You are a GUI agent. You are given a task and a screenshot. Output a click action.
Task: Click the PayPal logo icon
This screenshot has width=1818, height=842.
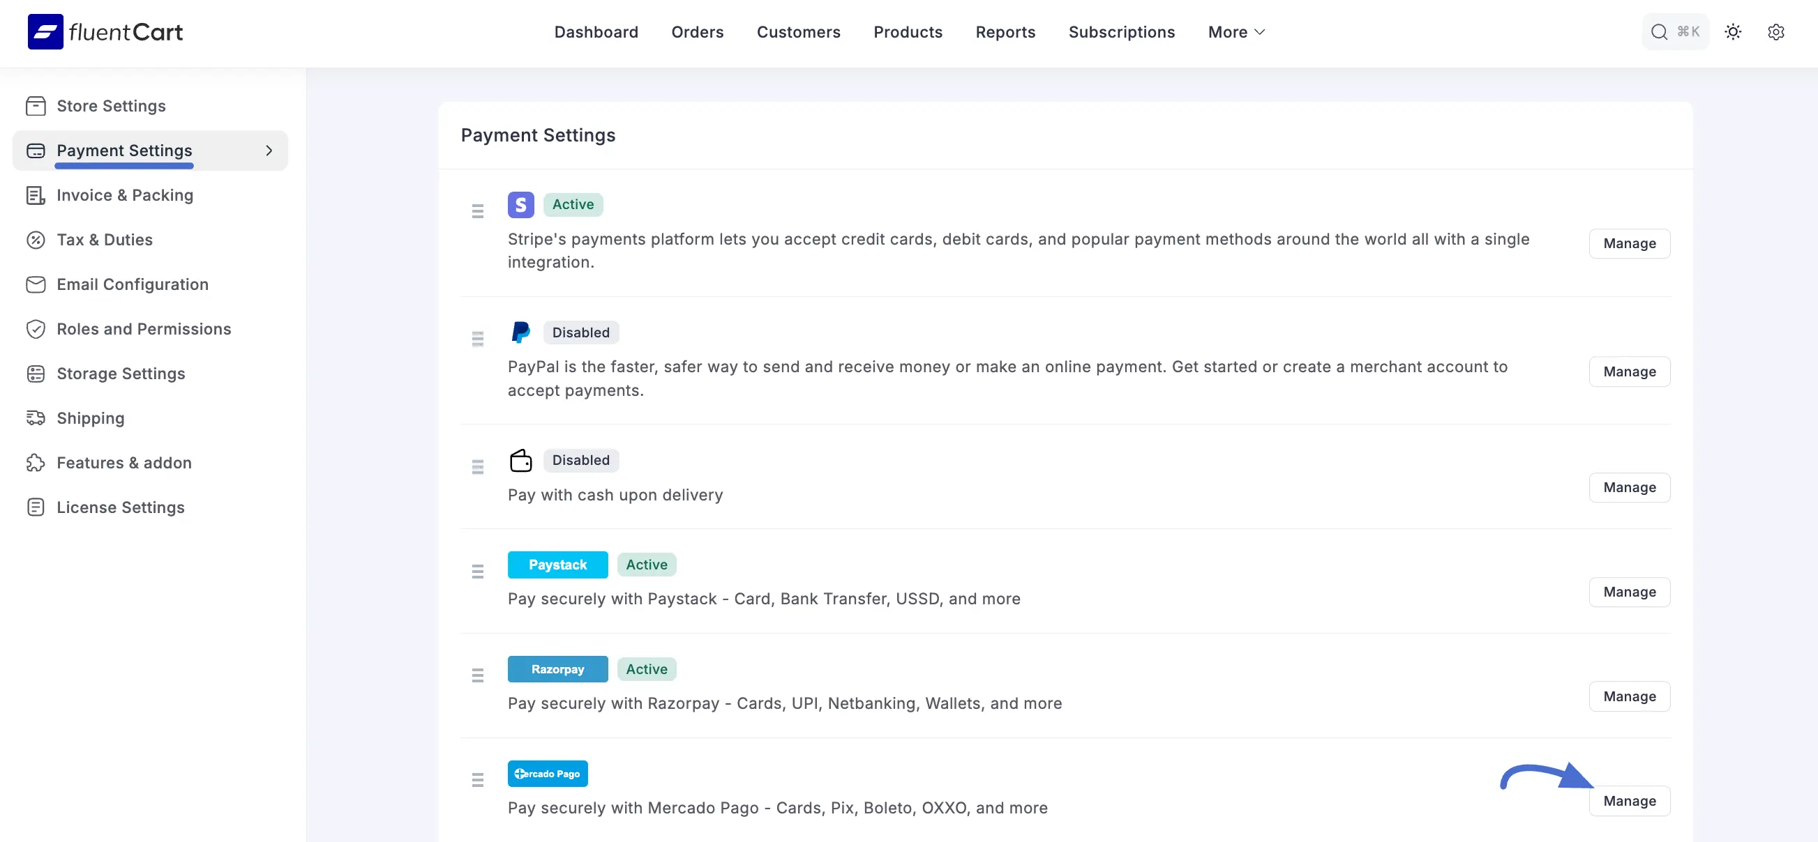(520, 332)
